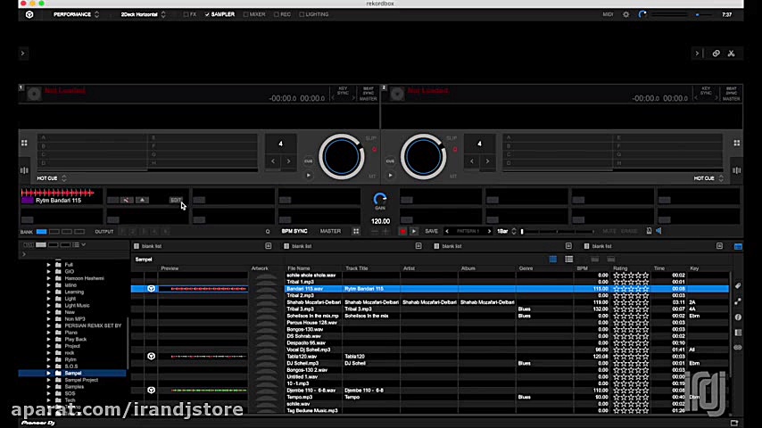Screen dimensions: 762x428
Task: Switch track list to artwork view icon
Action: [x=553, y=259]
